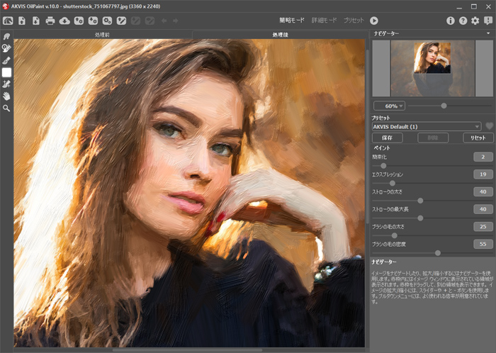
Task: Click the プリセット section label
Action: tap(381, 118)
